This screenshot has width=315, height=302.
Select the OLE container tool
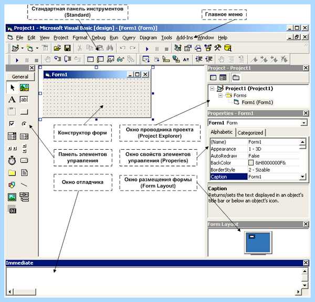coord(12,209)
